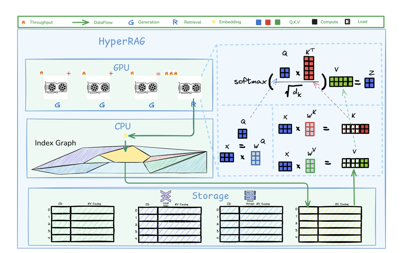The height and width of the screenshot is (253, 404).
Task: Click the leftmost GPU card graphic
Action: (56, 87)
